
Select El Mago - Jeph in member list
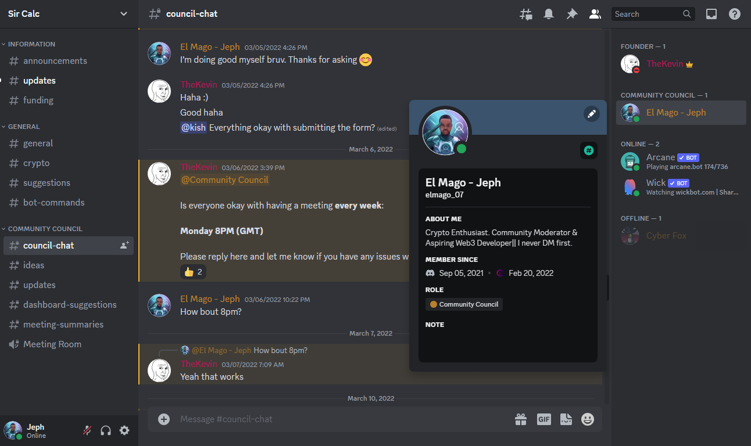point(681,113)
